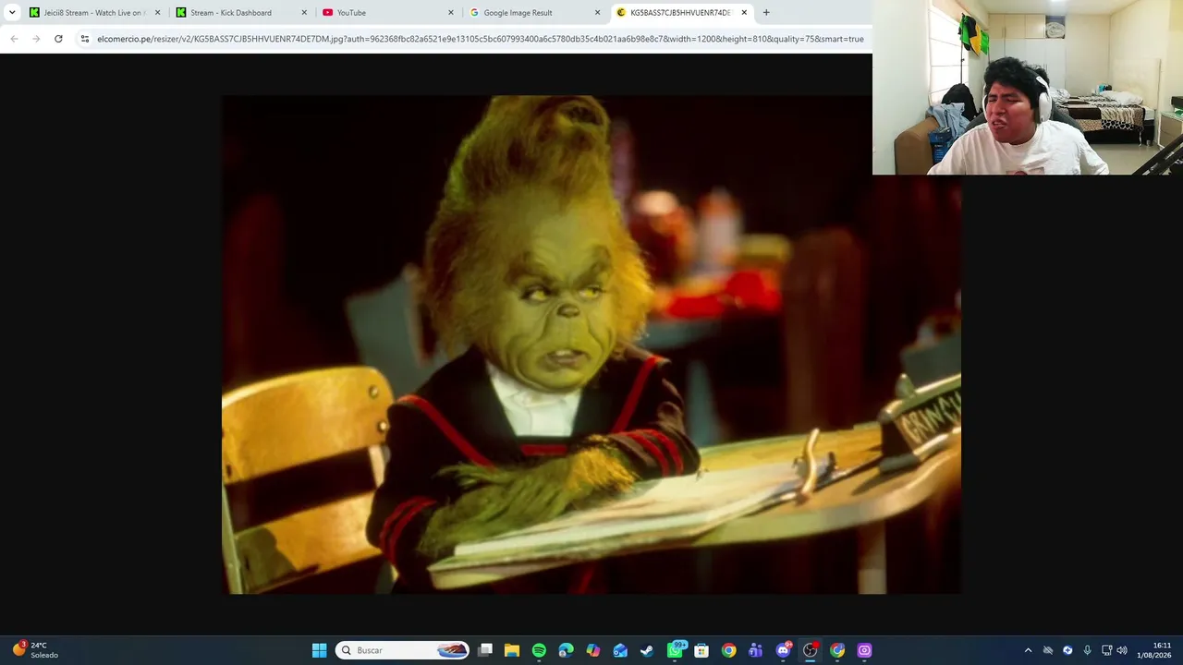This screenshot has width=1183, height=665.
Task: Close the KG5BASS7 image tab
Action: (744, 13)
